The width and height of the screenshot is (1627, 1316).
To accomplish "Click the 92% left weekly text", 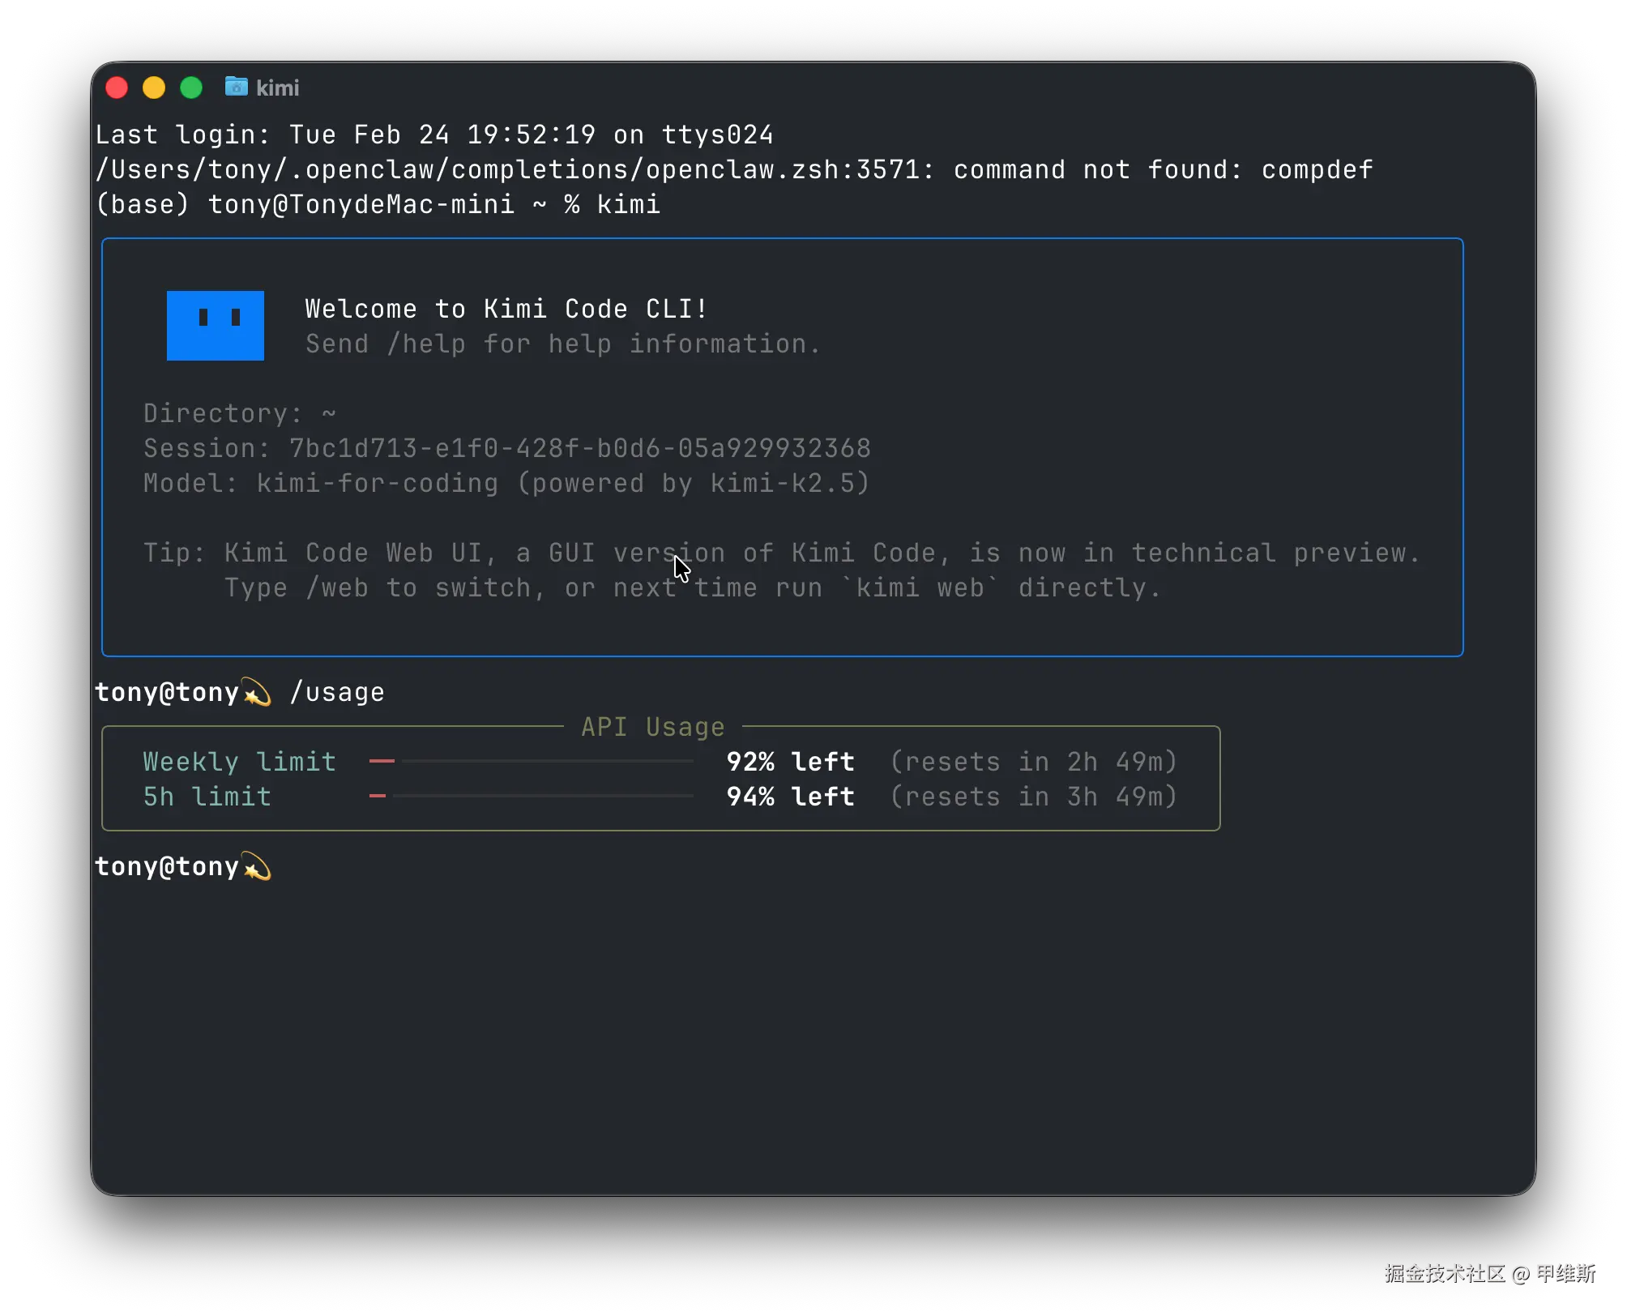I will (790, 762).
